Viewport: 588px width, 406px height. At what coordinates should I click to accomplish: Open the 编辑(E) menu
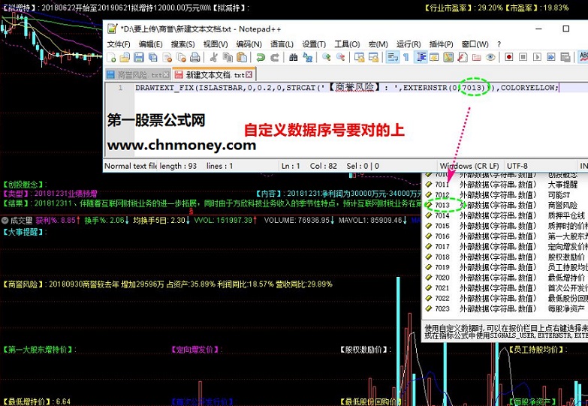point(150,44)
